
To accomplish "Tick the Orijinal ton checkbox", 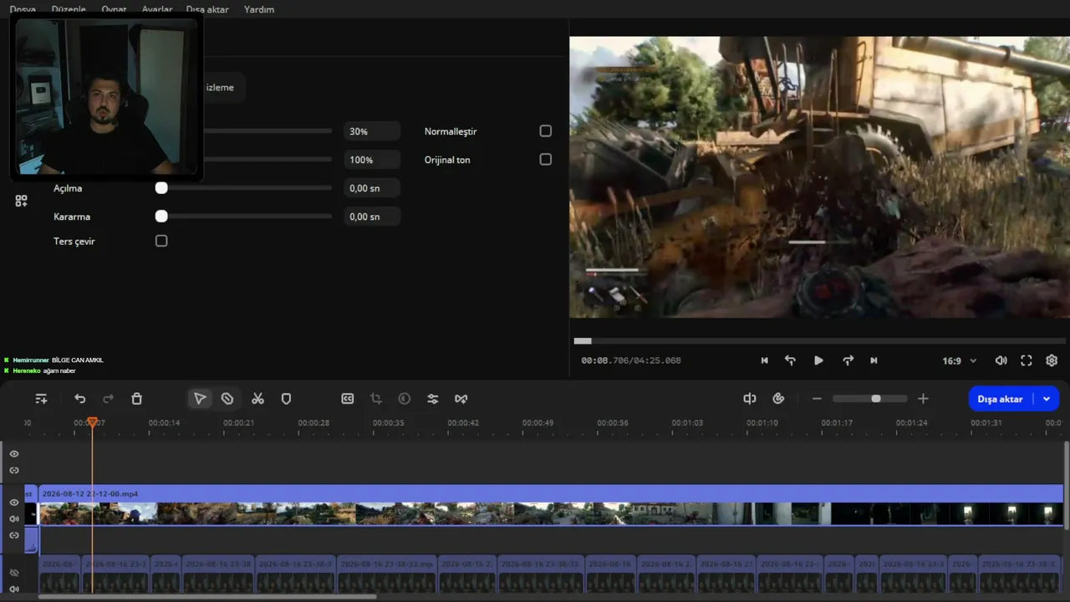I will (x=546, y=160).
